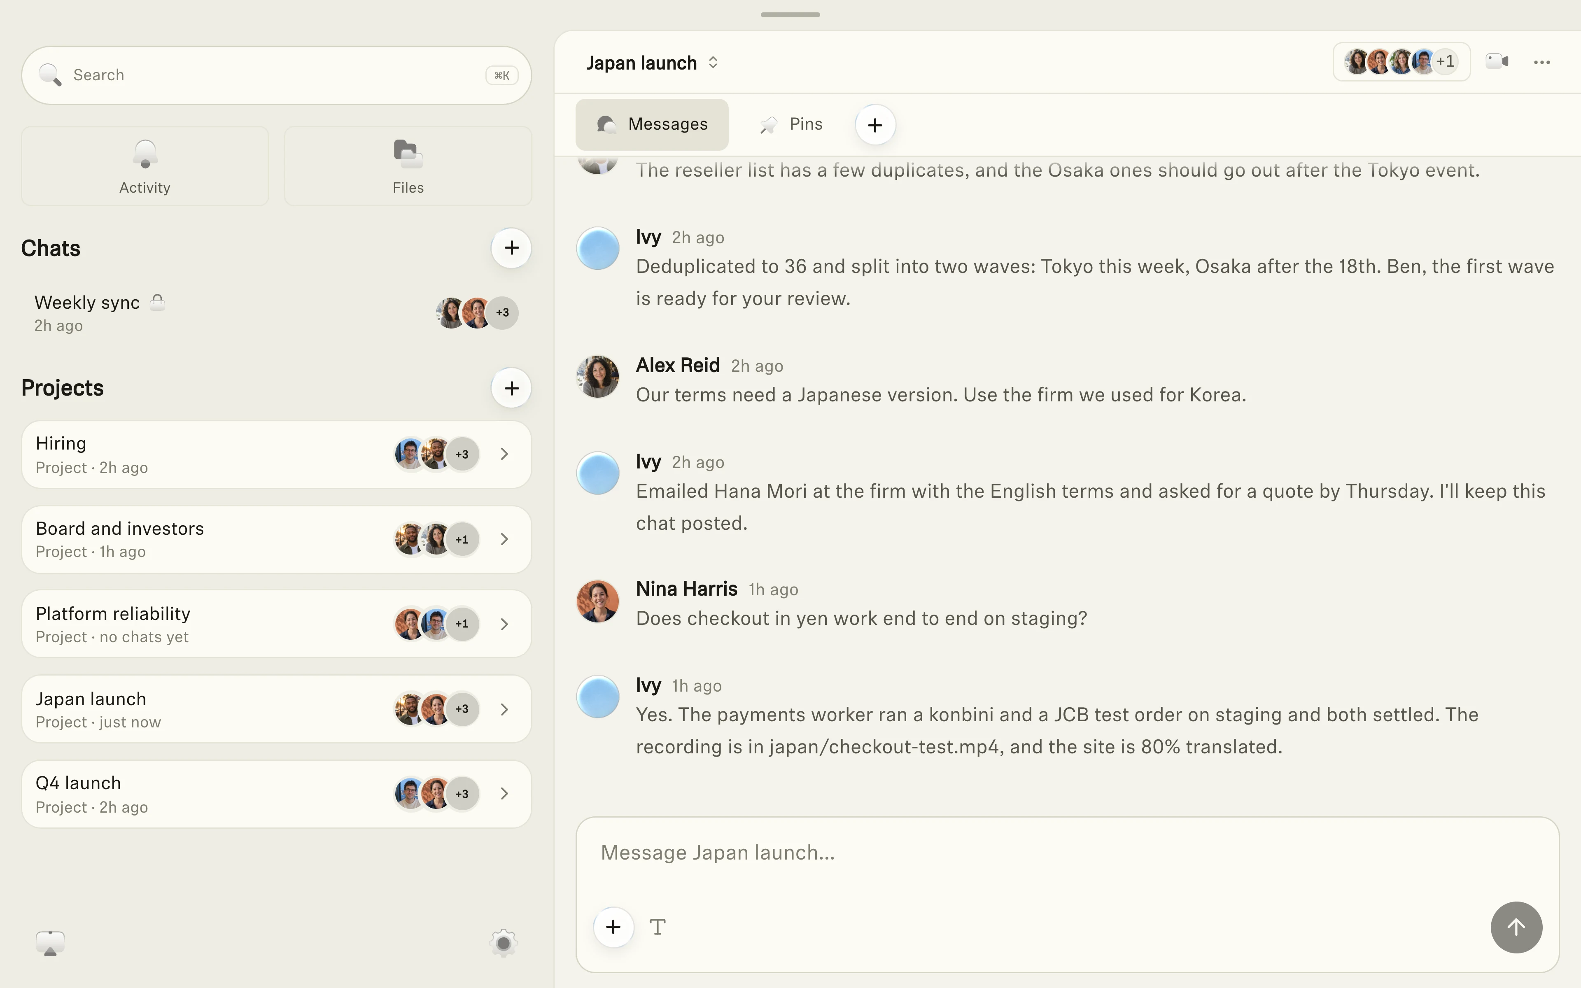Click the ⌘K shortcut badge in search

[502, 75]
